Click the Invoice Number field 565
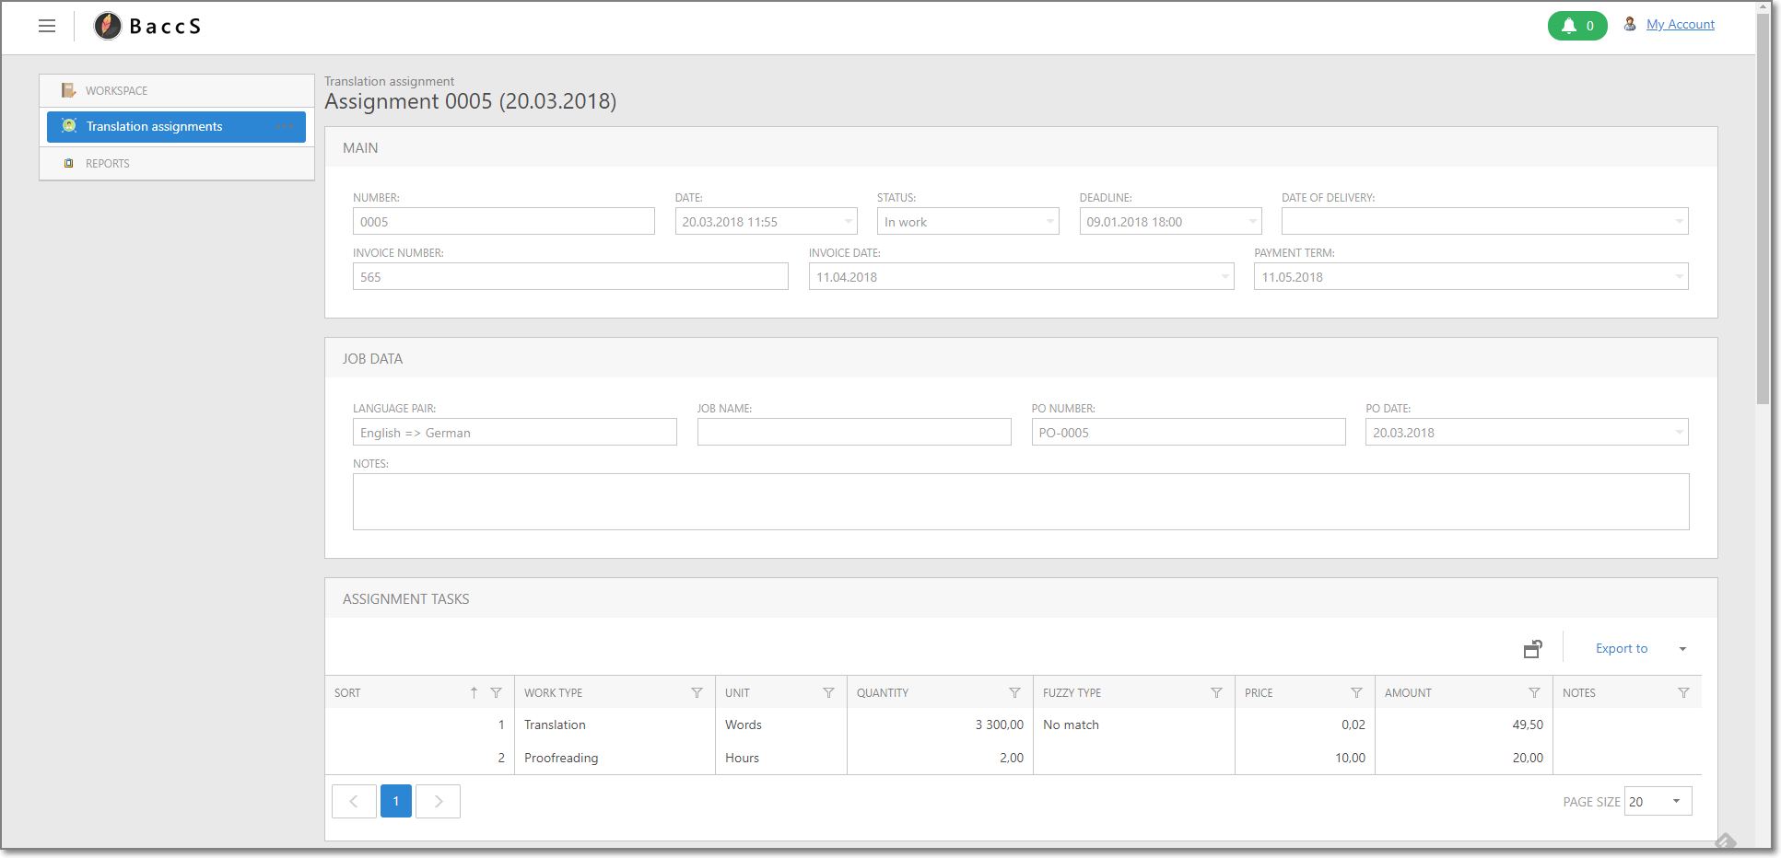Viewport: 1781px width, 858px height. 570,276
